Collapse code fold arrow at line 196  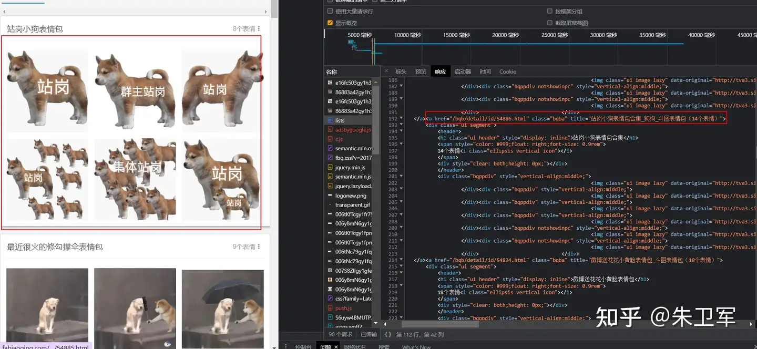point(401,144)
